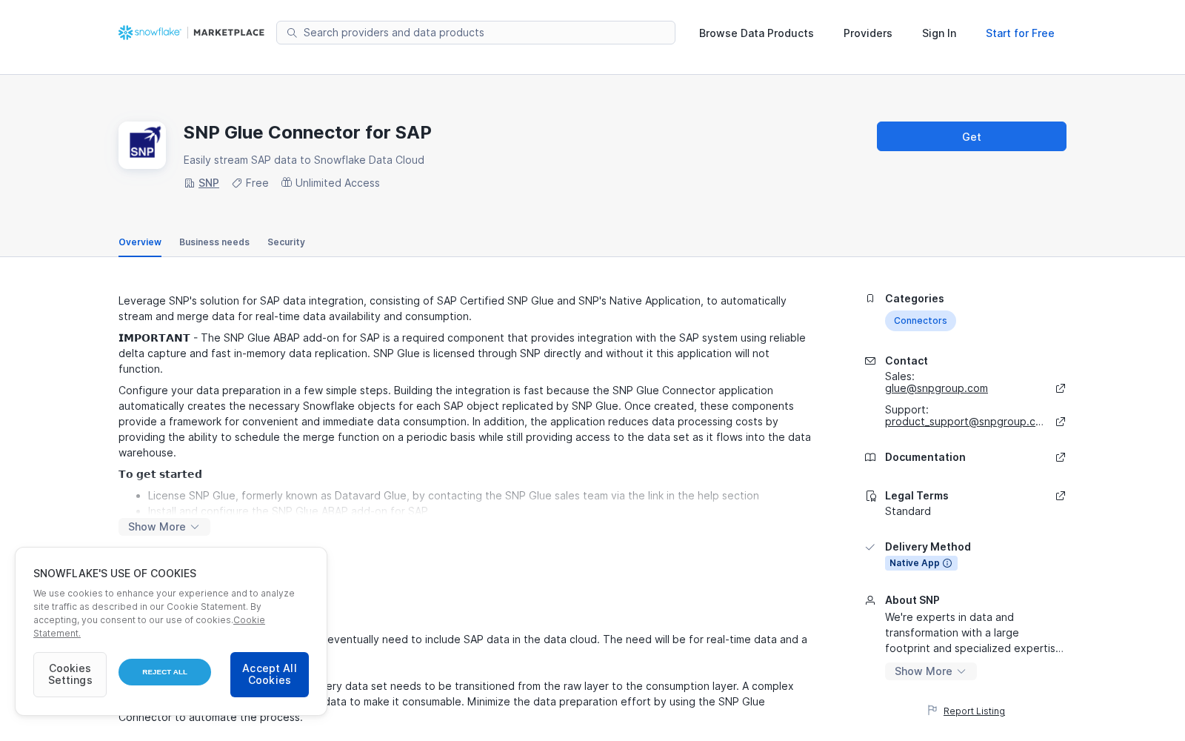Viewport: 1185px width, 741px height.
Task: Open the Documentation link
Action: click(x=925, y=457)
